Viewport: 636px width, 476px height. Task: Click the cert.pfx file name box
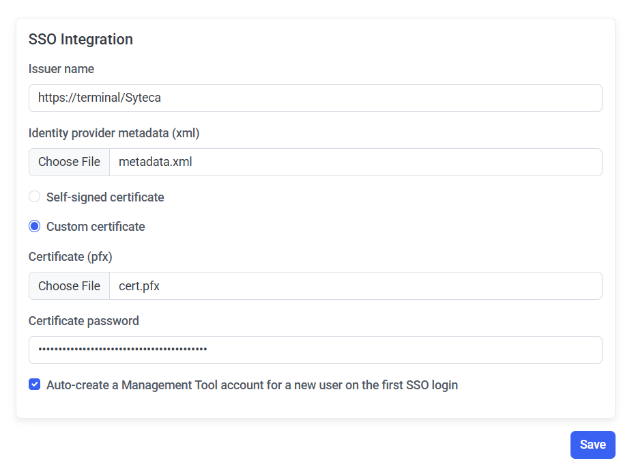pyautogui.click(x=355, y=285)
